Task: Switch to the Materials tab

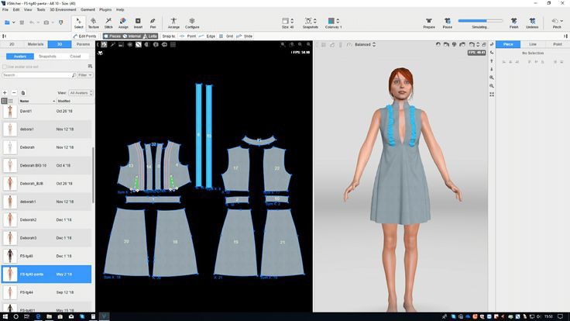Action: point(36,44)
